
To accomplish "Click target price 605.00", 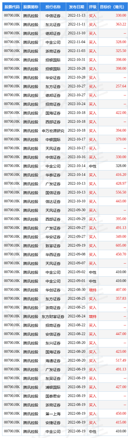I will (121, 246).
